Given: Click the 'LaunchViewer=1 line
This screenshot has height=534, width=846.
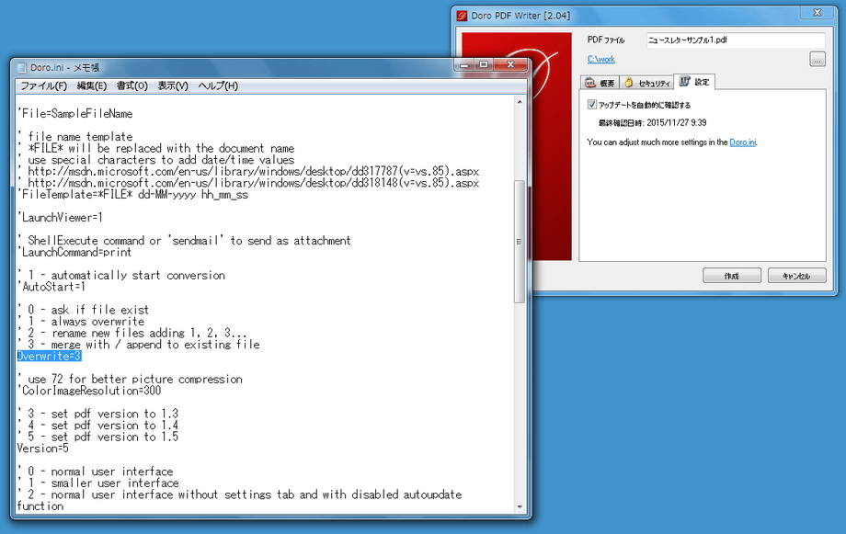Looking at the screenshot, I should [60, 218].
